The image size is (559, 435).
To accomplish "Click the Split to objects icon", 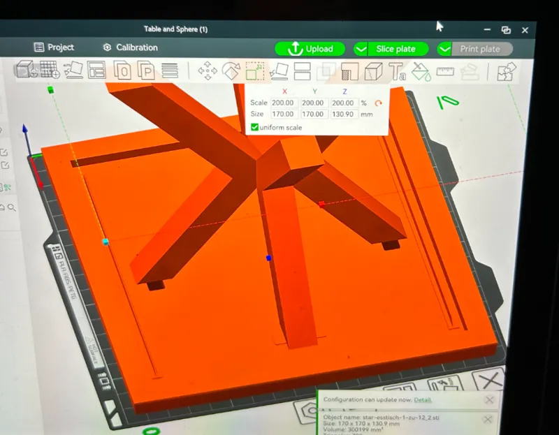I will click(x=122, y=71).
